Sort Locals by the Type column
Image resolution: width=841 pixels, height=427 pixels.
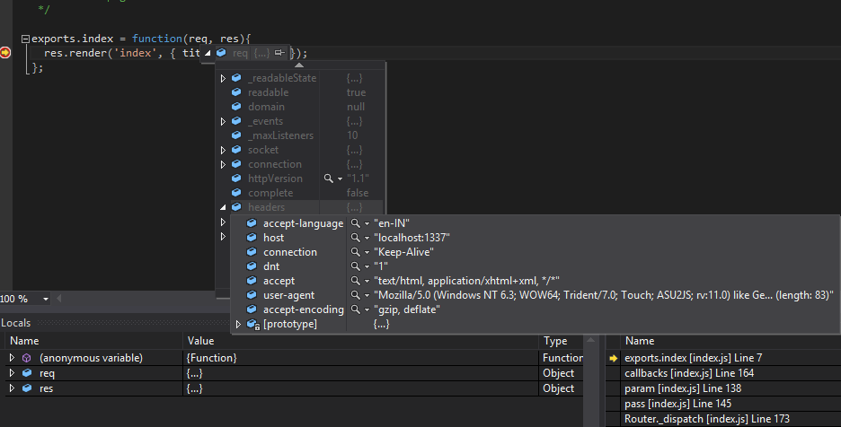point(561,341)
